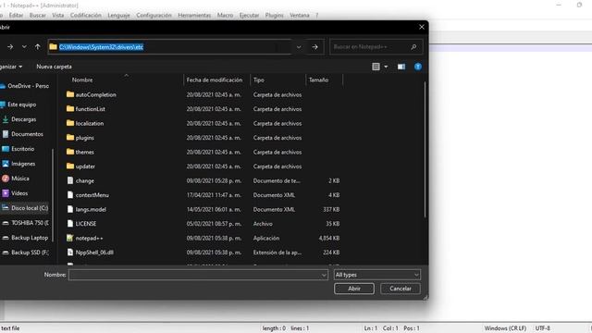This screenshot has height=333, width=592.
Task: Change the view layout icon
Action: pyautogui.click(x=376, y=67)
